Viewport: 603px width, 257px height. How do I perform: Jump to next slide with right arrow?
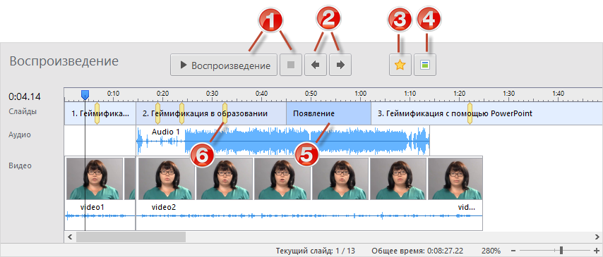point(340,65)
